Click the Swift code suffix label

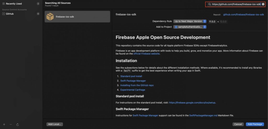coord(127,71)
